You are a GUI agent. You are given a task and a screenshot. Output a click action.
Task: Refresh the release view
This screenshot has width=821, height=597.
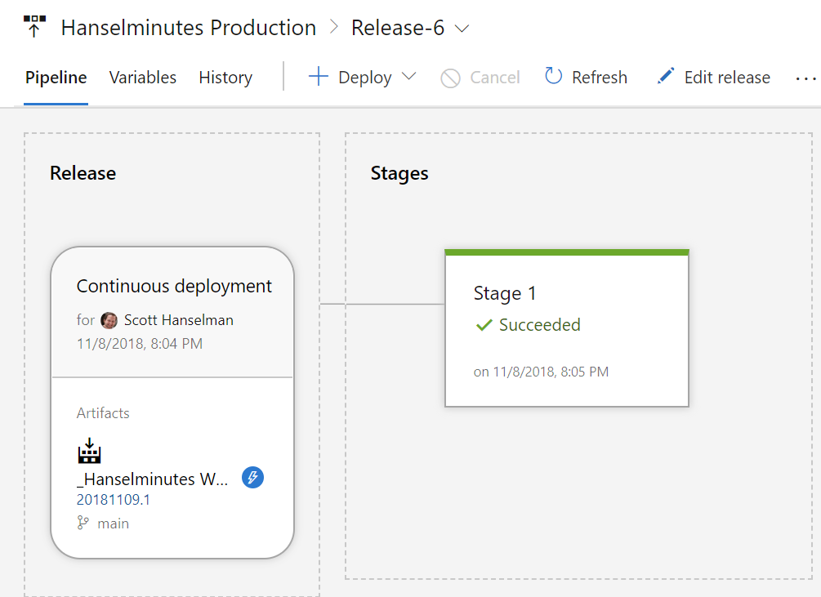click(x=600, y=78)
